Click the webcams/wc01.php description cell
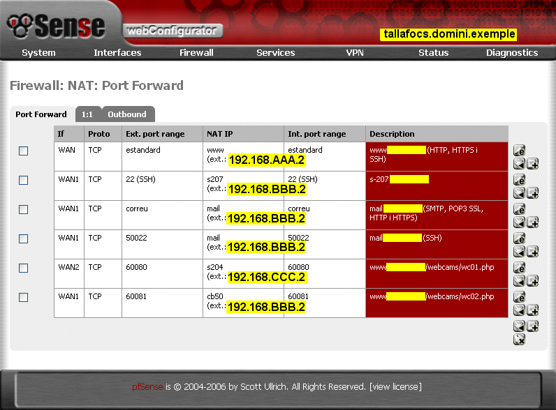 click(437, 274)
